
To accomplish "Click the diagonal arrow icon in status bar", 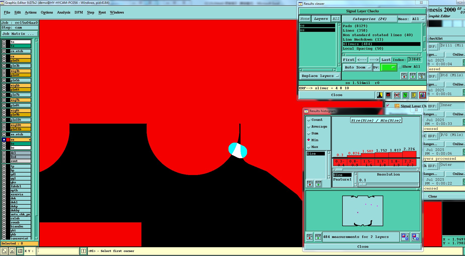I will tap(5, 251).
